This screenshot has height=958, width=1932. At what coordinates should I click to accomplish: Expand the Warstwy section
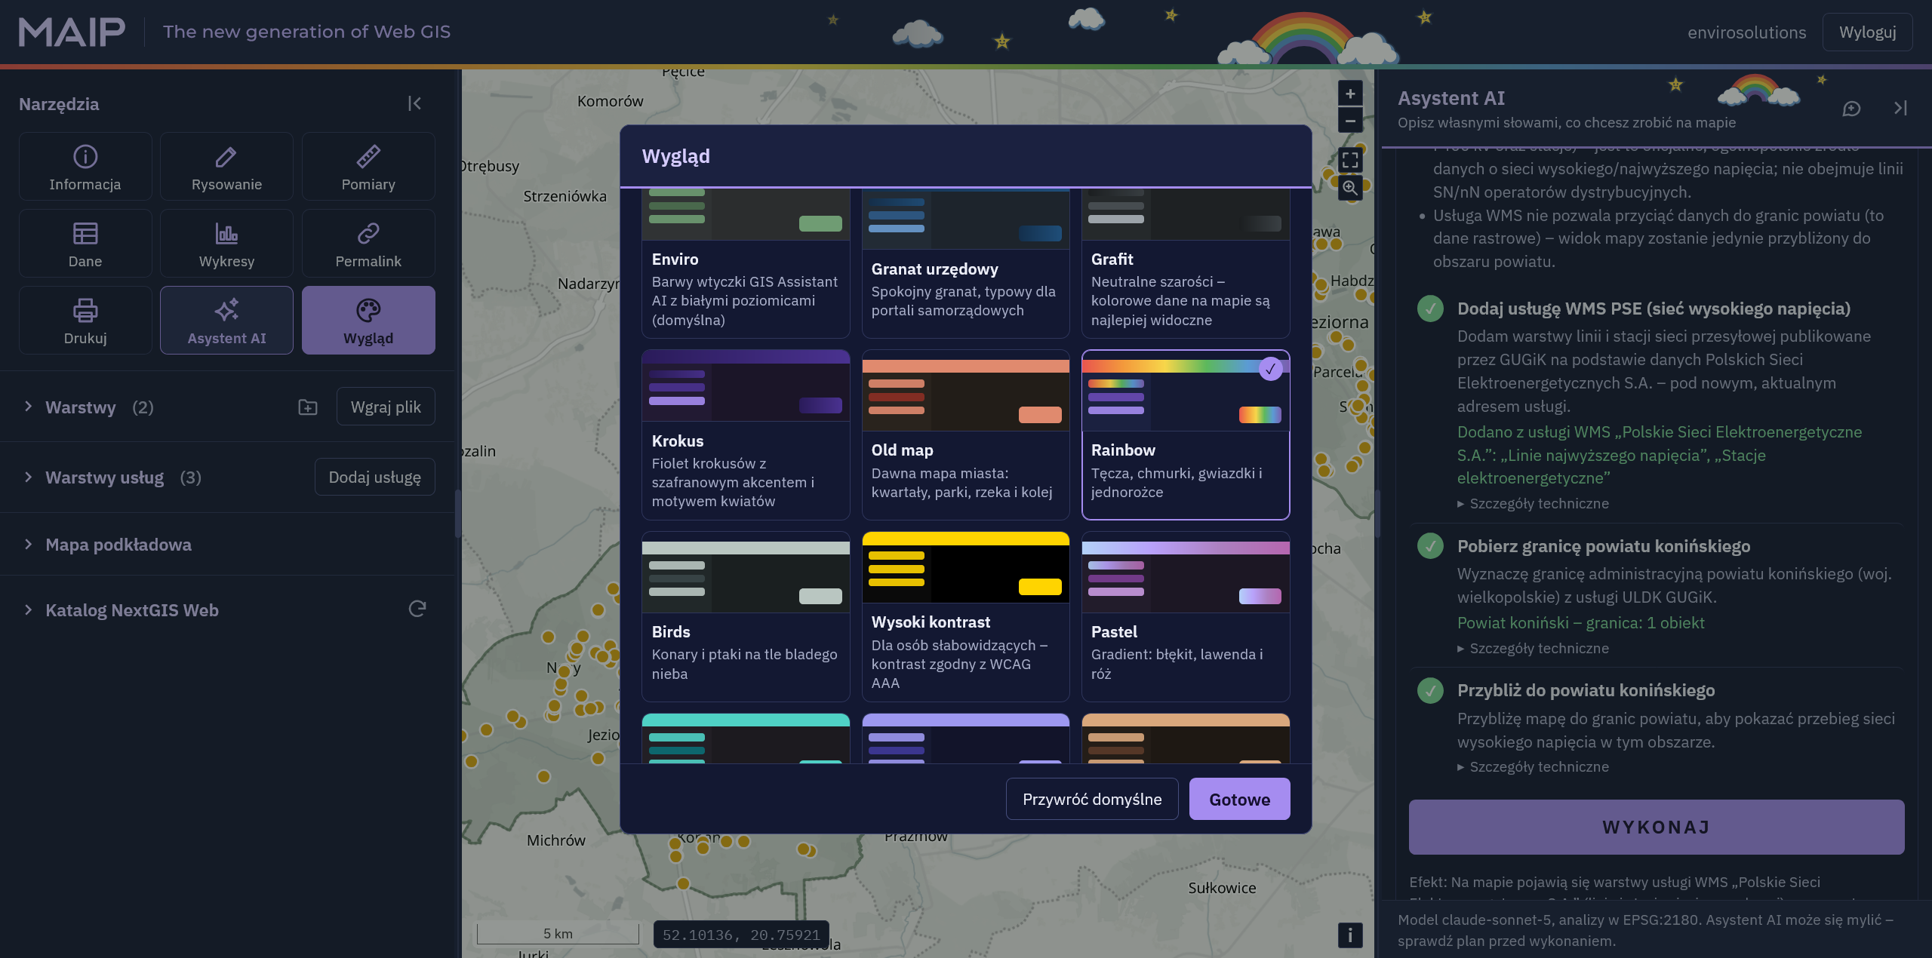coord(28,407)
